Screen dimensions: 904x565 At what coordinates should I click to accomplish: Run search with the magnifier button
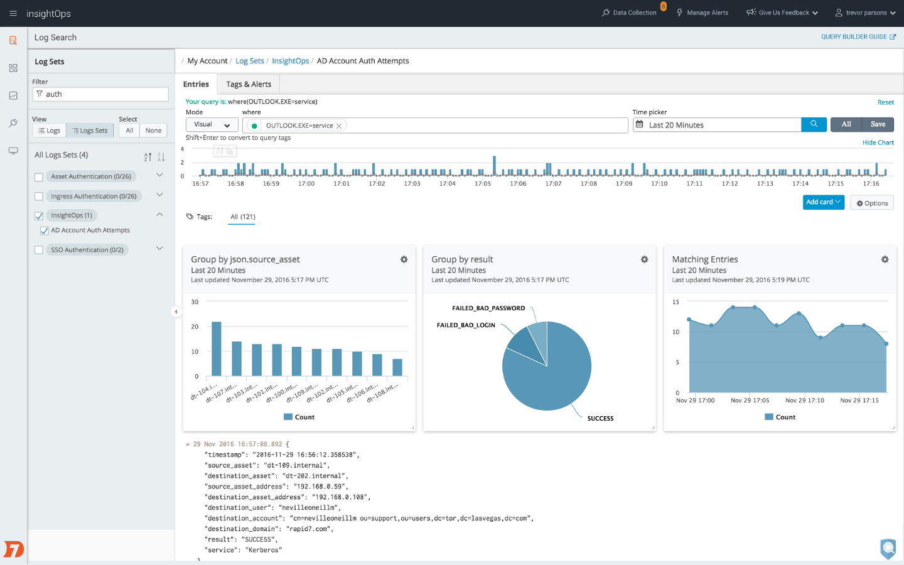pos(814,124)
